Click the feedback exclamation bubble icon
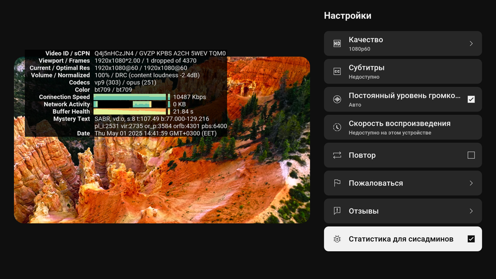Viewport: 496px width, 279px height. pyautogui.click(x=337, y=211)
